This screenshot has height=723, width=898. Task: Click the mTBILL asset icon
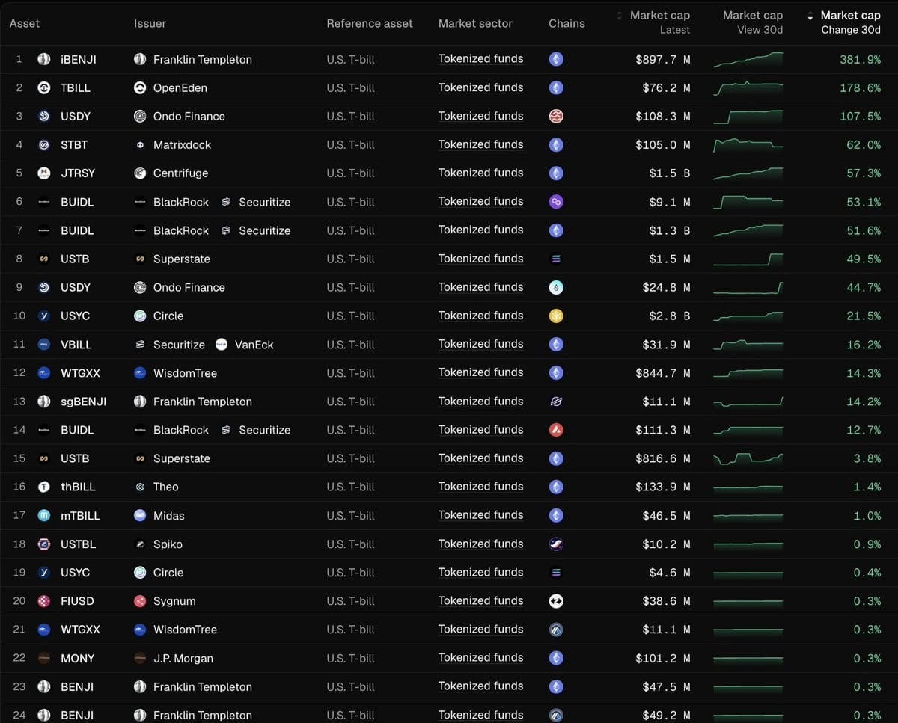[44, 515]
